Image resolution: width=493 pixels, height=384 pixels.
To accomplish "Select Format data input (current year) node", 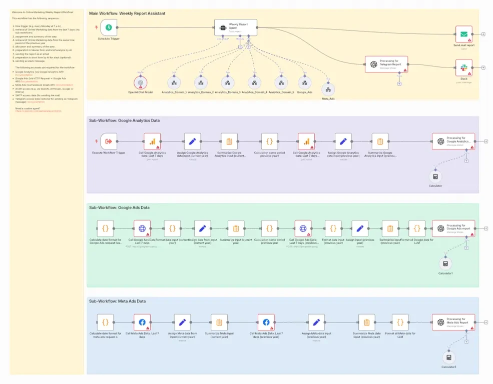I will (x=172, y=228).
